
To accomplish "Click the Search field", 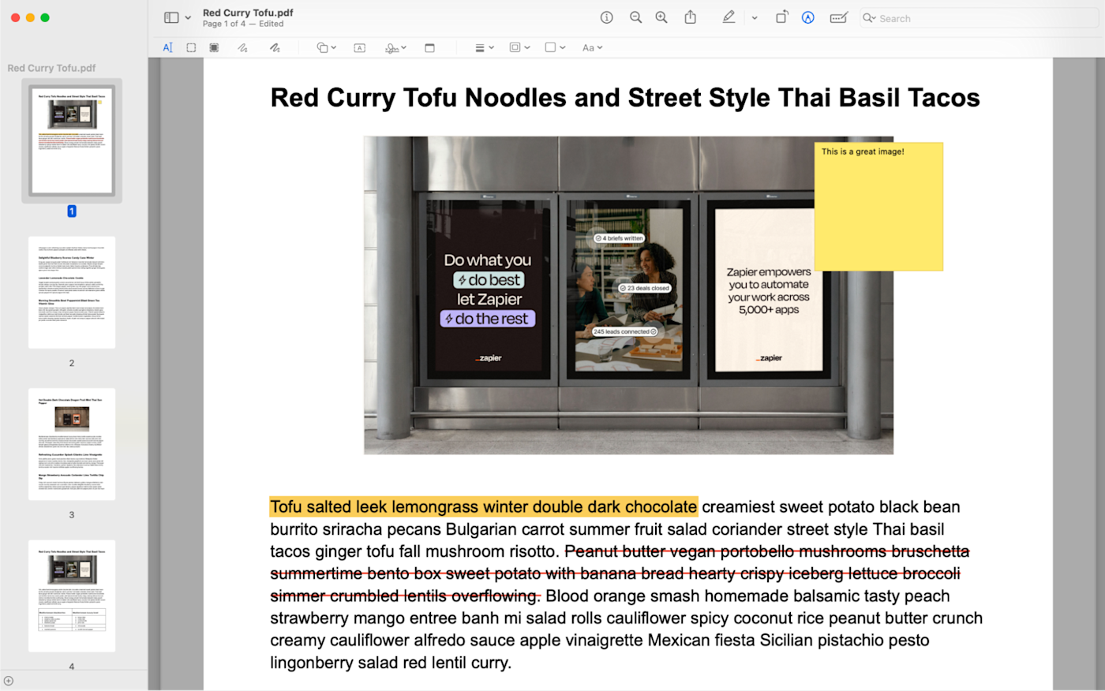I will click(x=979, y=18).
